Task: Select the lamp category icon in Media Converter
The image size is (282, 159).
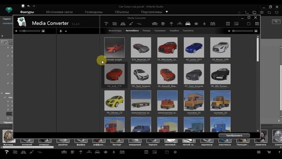Action: (171, 23)
